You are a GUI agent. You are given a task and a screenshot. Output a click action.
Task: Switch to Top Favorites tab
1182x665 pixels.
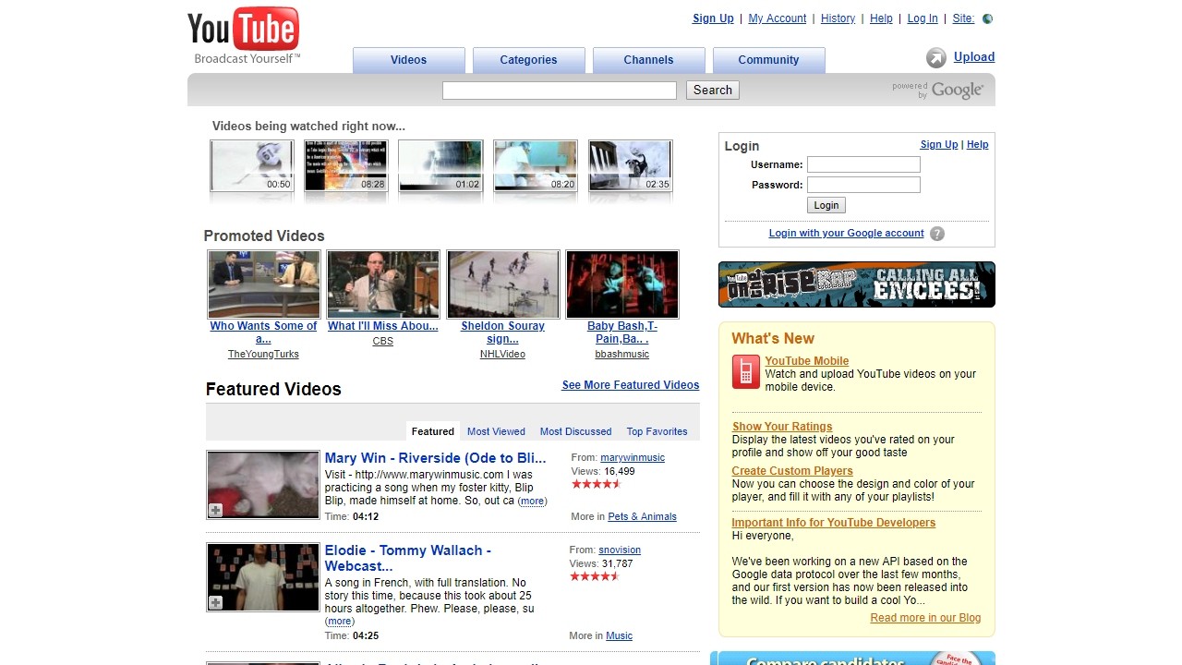[657, 431]
